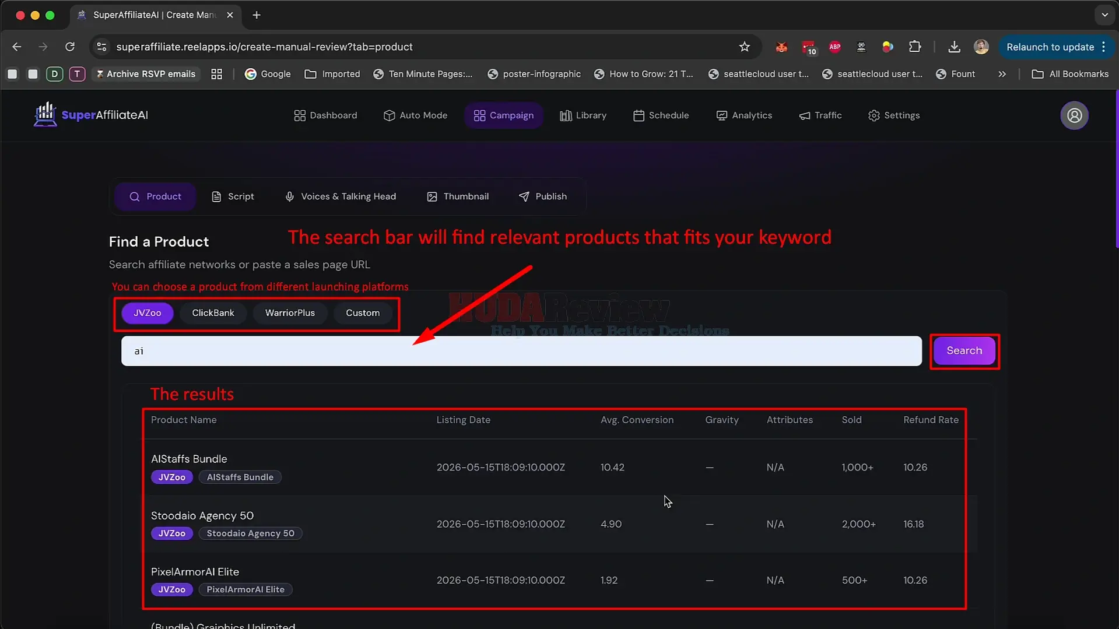1119x629 pixels.
Task: Select the ClickBank platform filter
Action: 213,313
